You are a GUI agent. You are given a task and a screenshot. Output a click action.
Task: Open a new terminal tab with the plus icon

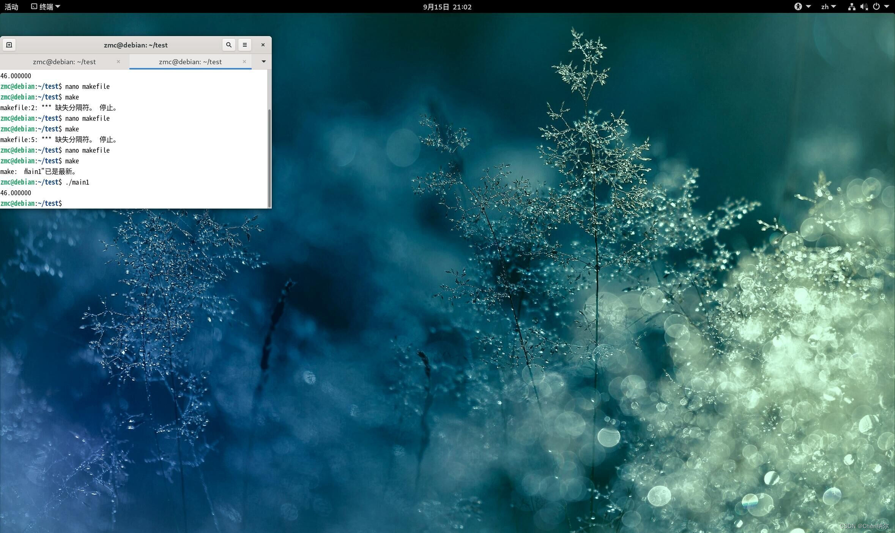pos(9,45)
